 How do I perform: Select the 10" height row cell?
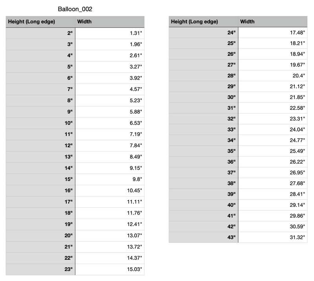(x=40, y=123)
